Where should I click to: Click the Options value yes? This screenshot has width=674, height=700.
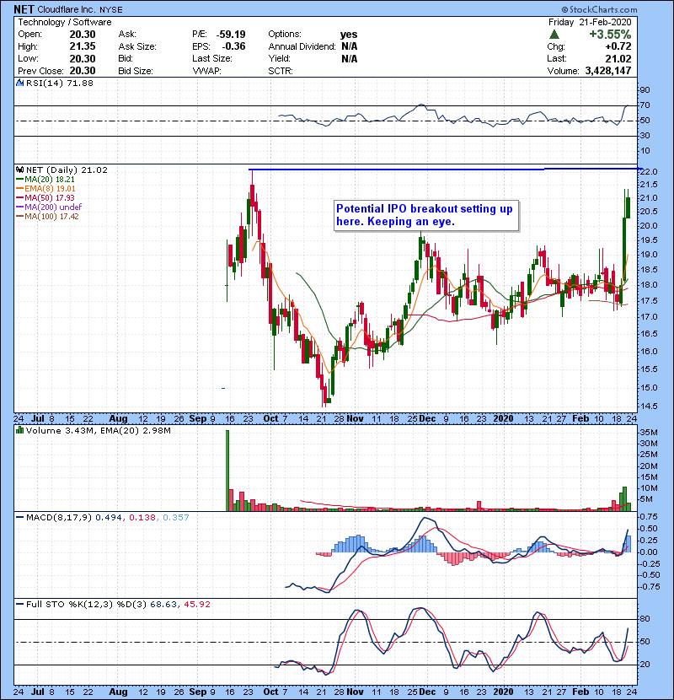tap(349, 35)
